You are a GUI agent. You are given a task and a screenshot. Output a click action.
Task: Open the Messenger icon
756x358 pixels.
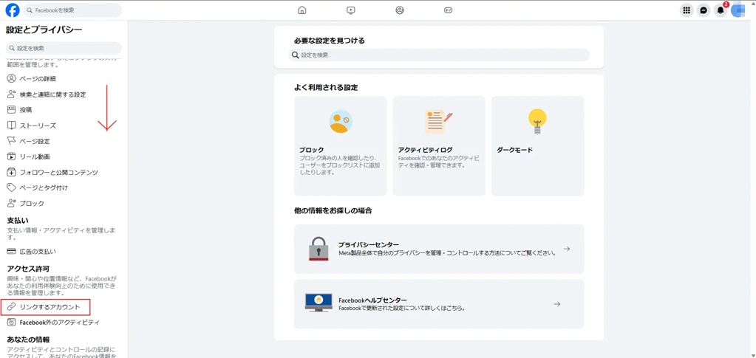pos(704,10)
